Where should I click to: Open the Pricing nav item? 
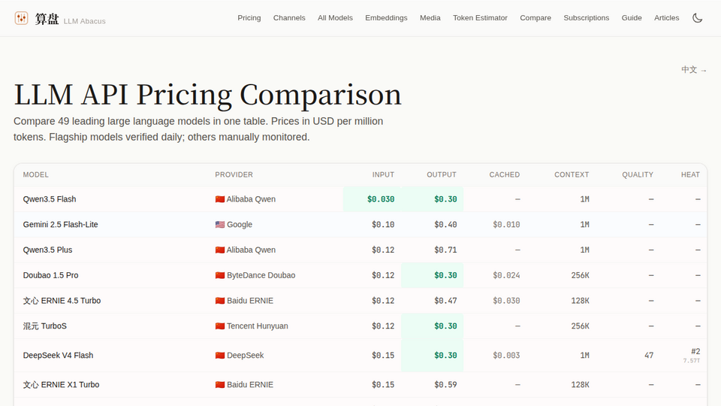tap(249, 18)
